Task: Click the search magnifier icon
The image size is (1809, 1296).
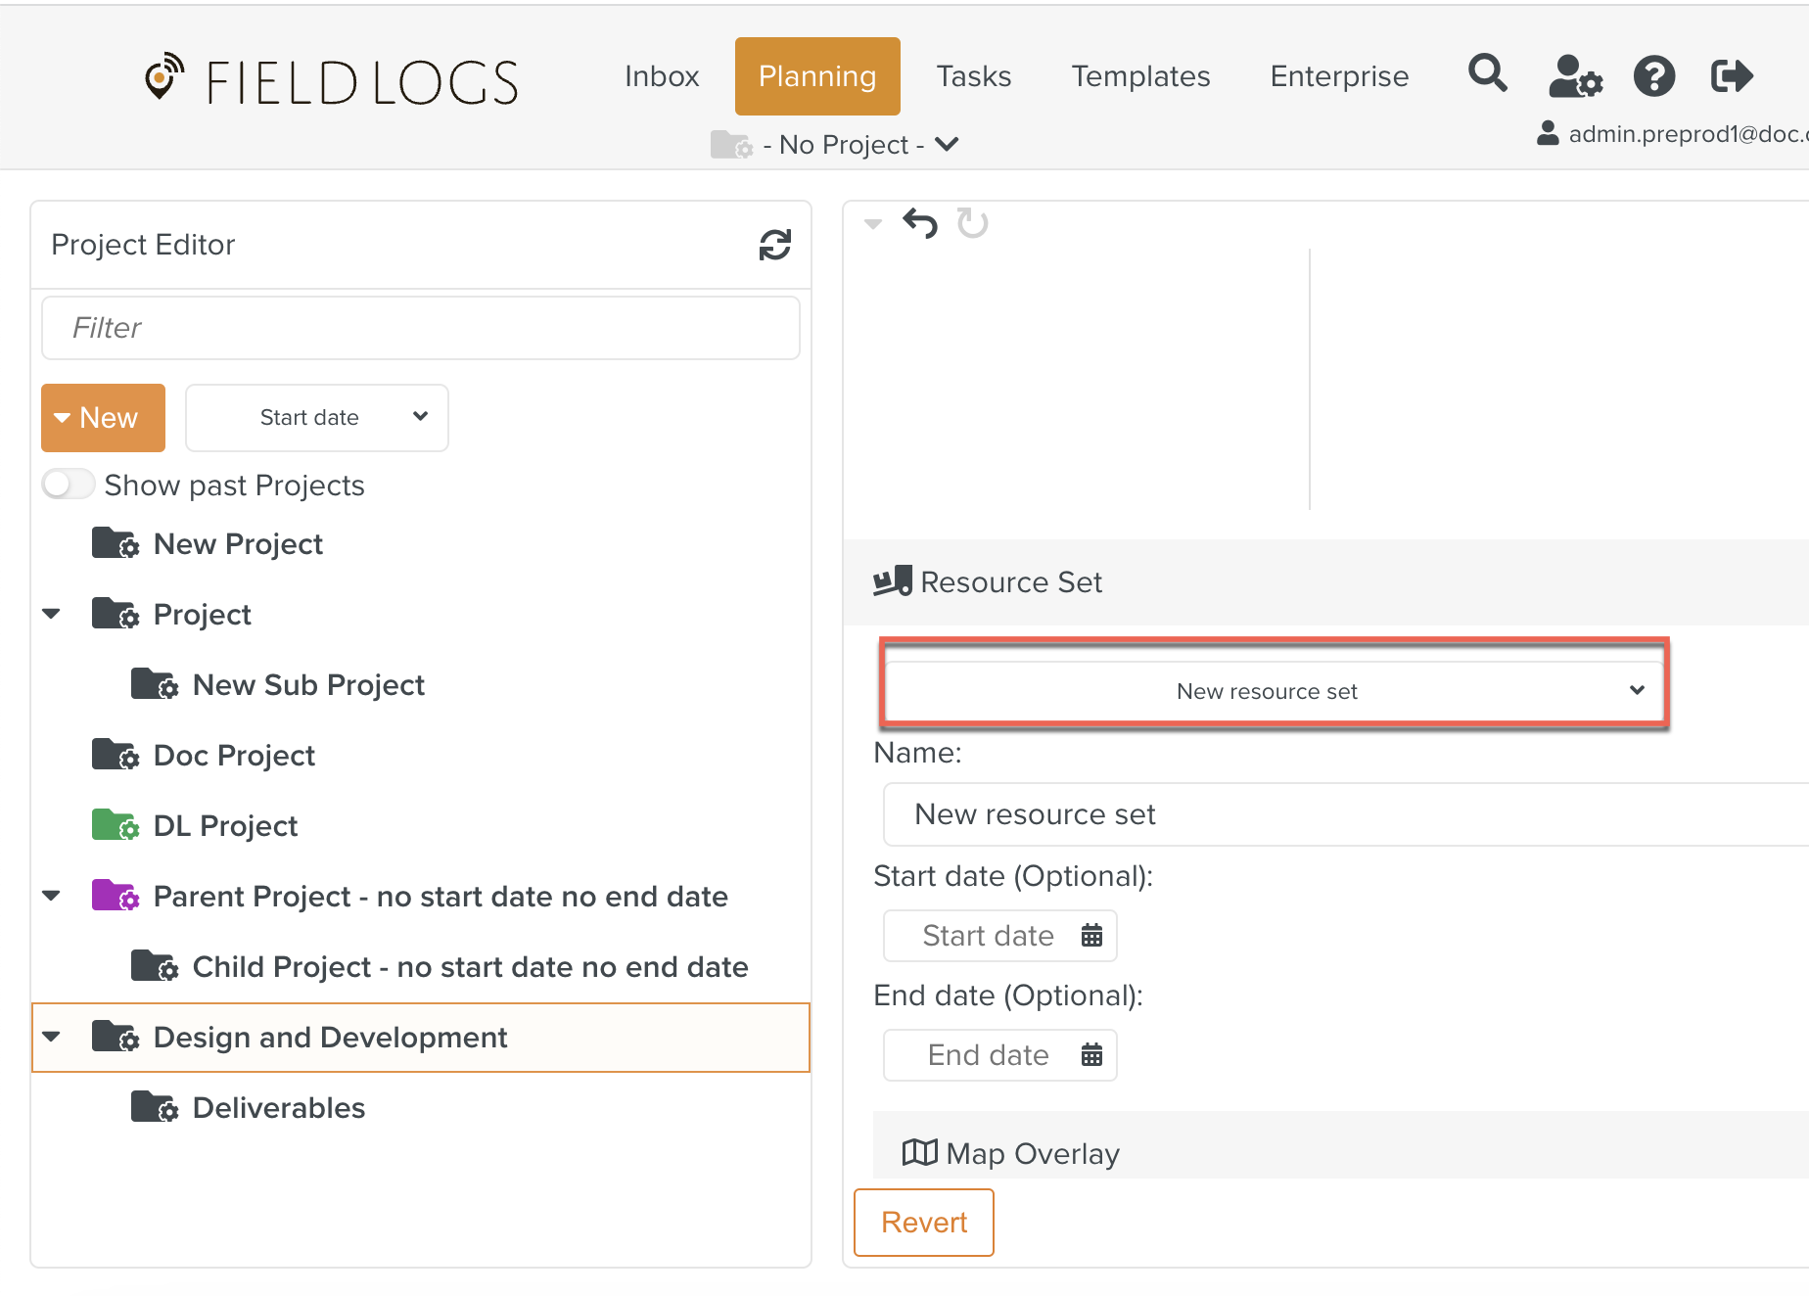Action: pos(1487,74)
